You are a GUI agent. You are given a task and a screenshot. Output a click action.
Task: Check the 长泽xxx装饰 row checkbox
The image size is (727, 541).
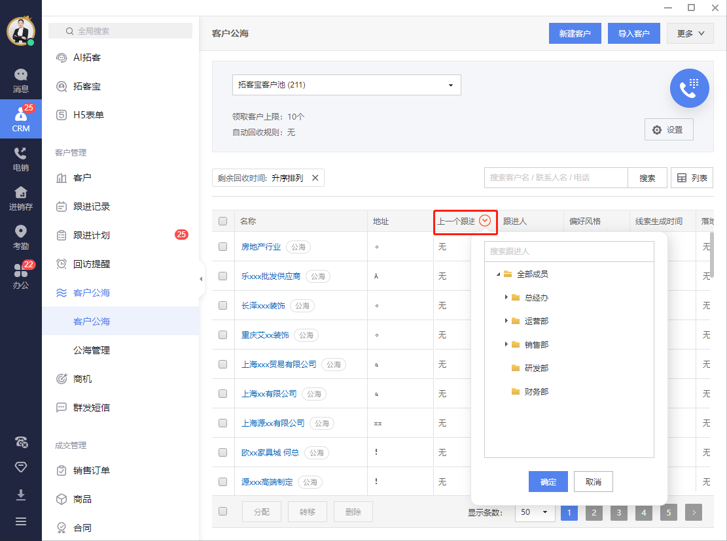tap(223, 305)
